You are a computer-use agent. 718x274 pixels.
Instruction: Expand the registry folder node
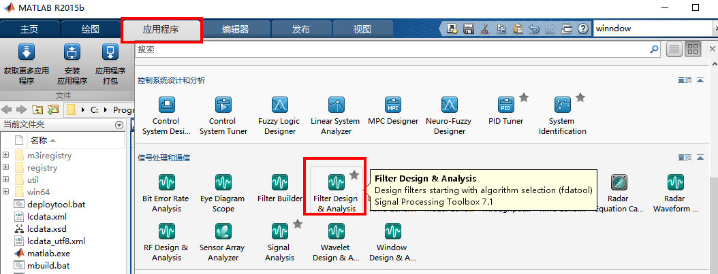tap(6, 168)
